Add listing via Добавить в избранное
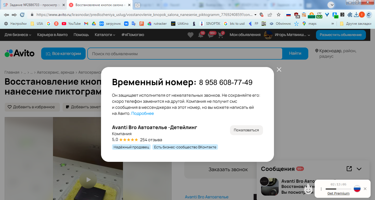 [32, 107]
